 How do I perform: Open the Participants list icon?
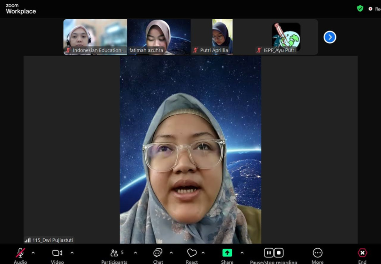[114, 253]
